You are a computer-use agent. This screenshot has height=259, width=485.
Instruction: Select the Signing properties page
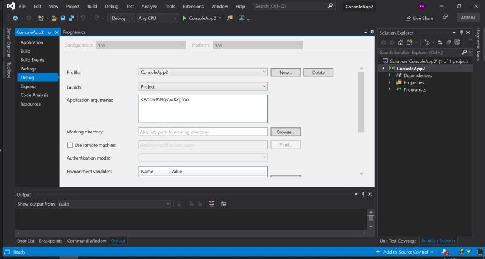tap(28, 86)
